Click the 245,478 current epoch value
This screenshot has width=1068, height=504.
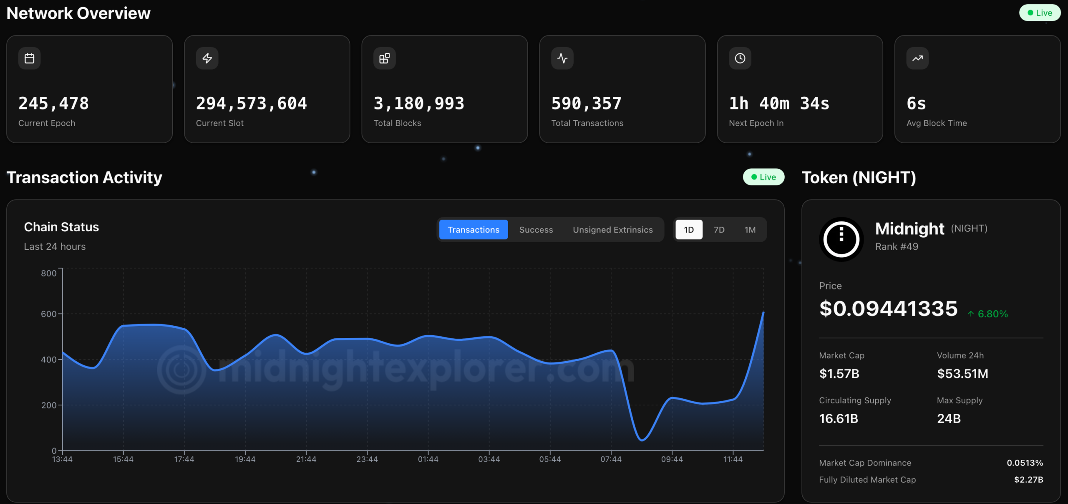54,104
